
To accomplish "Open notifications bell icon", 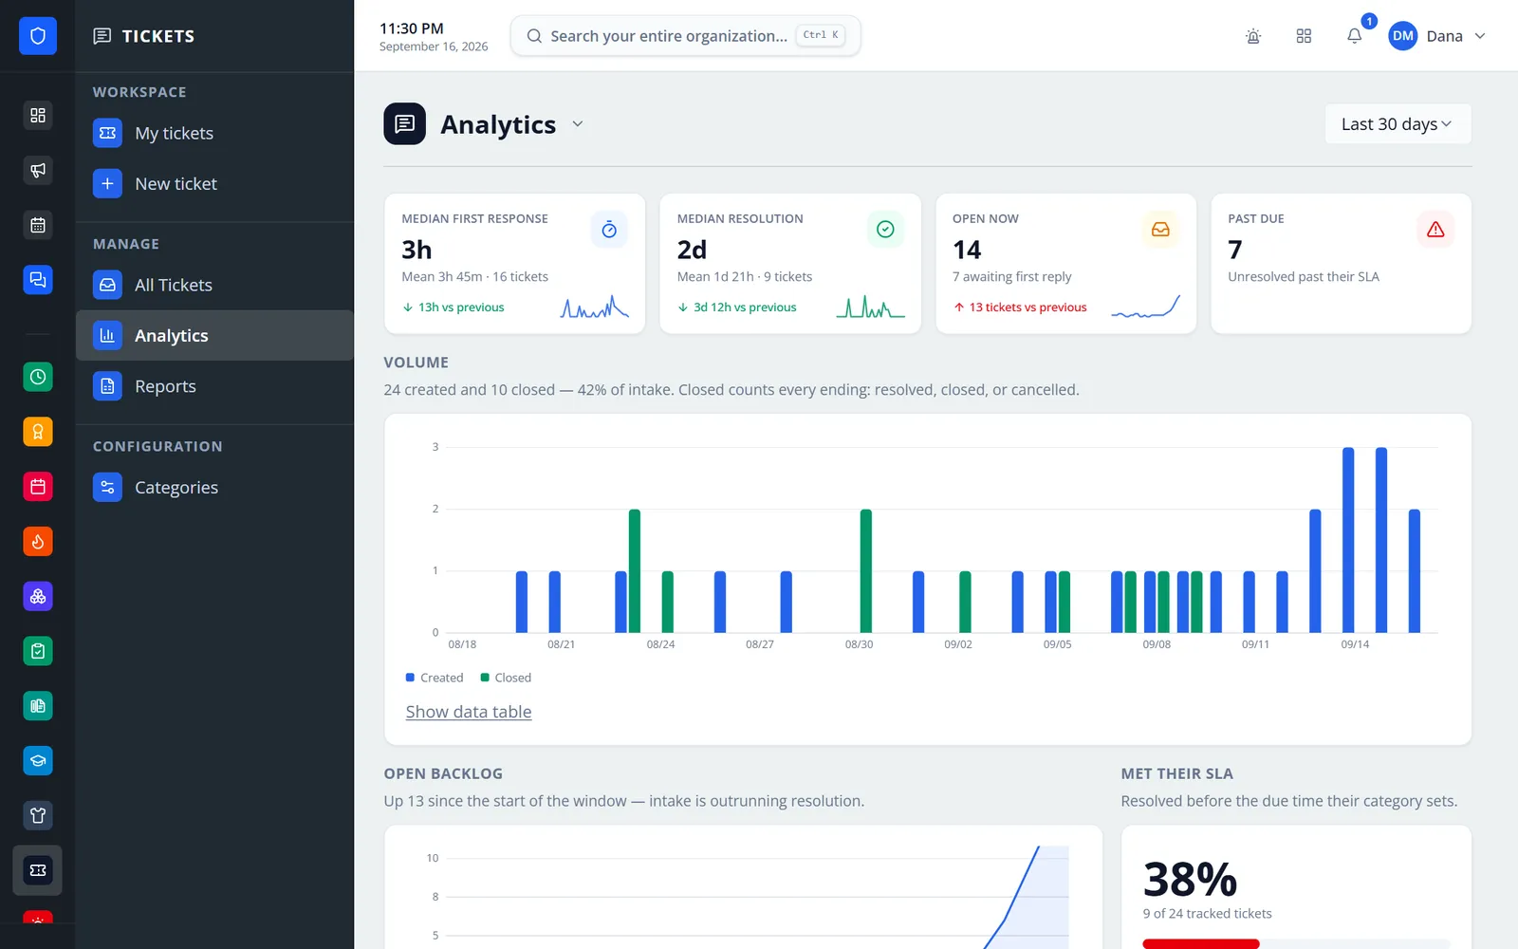I will pos(1355,36).
